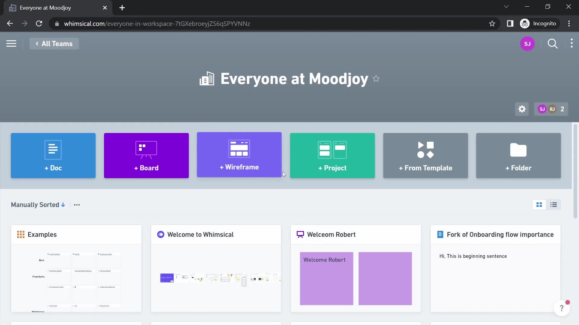Click the Folder creation icon
This screenshot has width=579, height=325.
pyautogui.click(x=519, y=155)
